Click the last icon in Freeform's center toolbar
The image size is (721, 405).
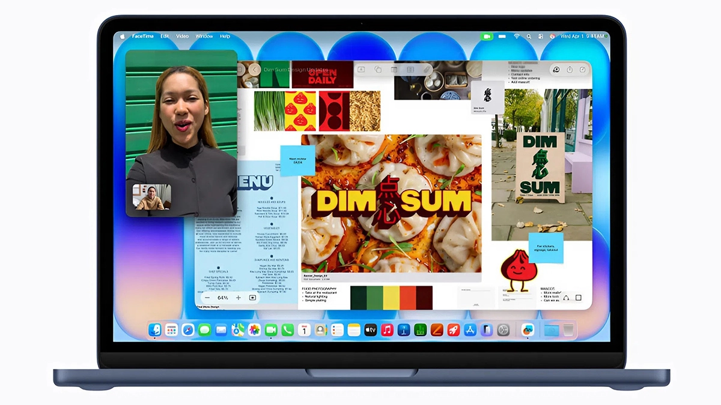(x=427, y=70)
